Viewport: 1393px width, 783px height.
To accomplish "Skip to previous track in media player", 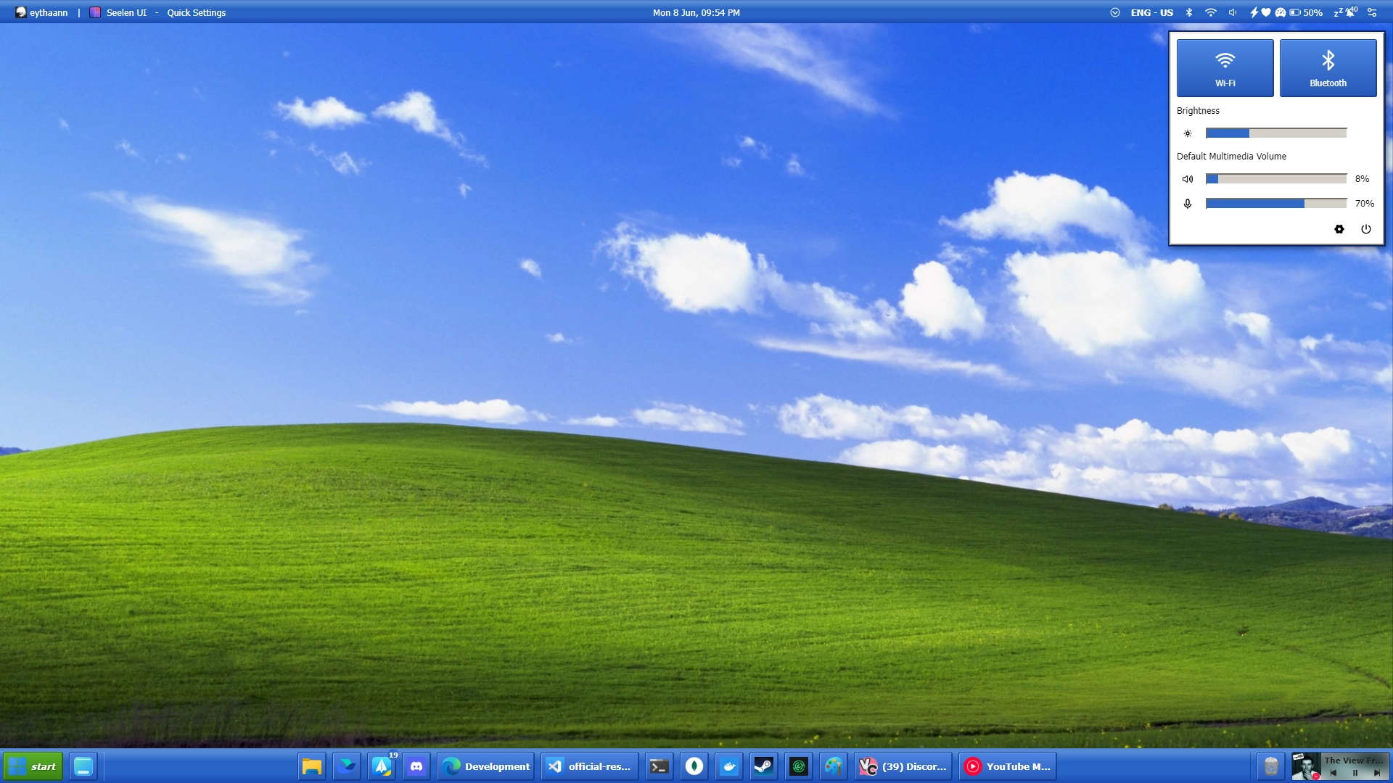I will (x=1334, y=773).
